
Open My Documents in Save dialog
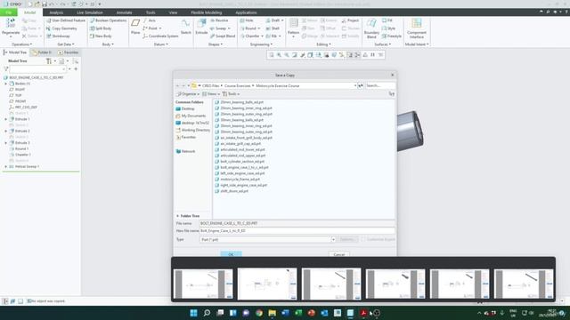[191, 116]
